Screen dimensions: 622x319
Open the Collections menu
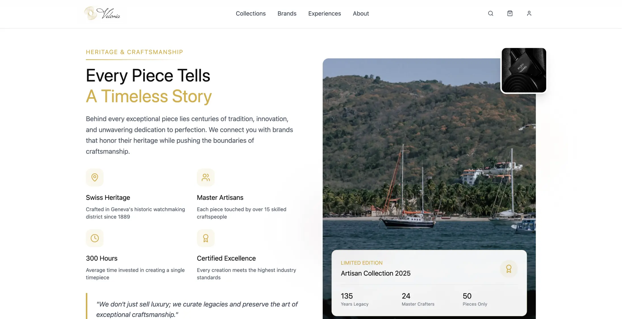[x=251, y=13]
